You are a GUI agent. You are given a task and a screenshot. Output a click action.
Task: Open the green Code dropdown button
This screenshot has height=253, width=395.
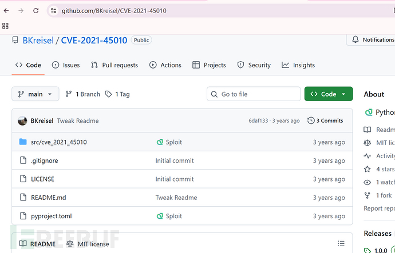[329, 94]
